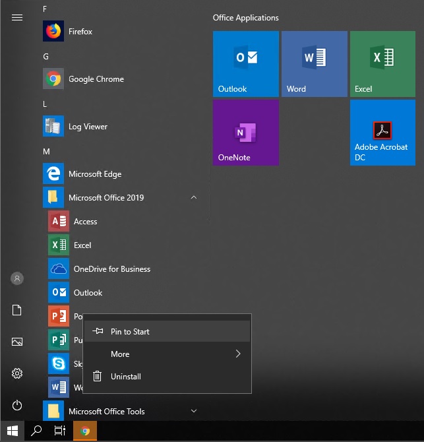Viewport: 424px width, 442px height.
Task: Click the Office Applications group title
Action: 246,18
